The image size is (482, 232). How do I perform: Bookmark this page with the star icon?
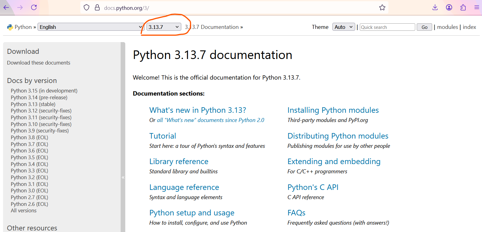382,8
